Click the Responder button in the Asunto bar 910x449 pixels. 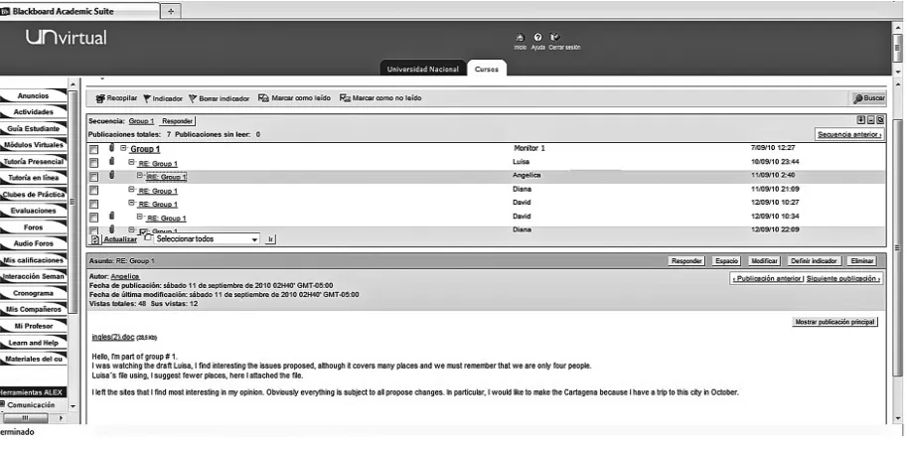pos(686,261)
